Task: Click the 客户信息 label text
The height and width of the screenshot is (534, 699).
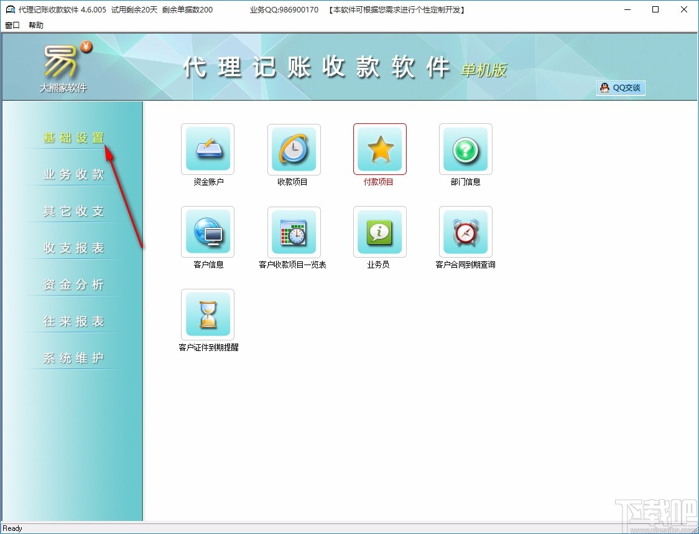Action: (x=208, y=265)
